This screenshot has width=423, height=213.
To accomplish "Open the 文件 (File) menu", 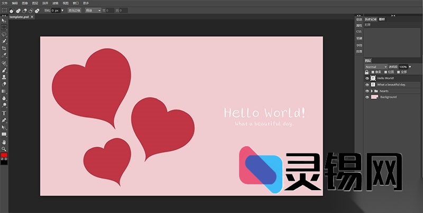I will pyautogui.click(x=5, y=3).
